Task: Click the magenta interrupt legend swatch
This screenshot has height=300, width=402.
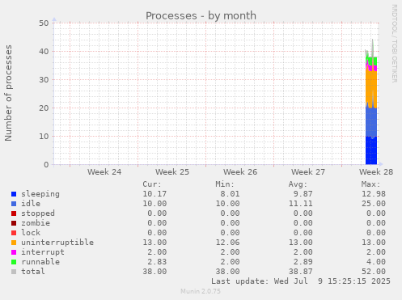Action: (x=14, y=252)
